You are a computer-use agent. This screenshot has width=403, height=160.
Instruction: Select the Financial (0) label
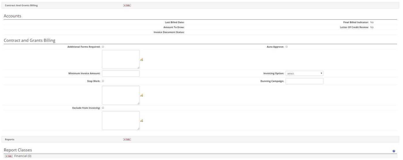(23, 156)
